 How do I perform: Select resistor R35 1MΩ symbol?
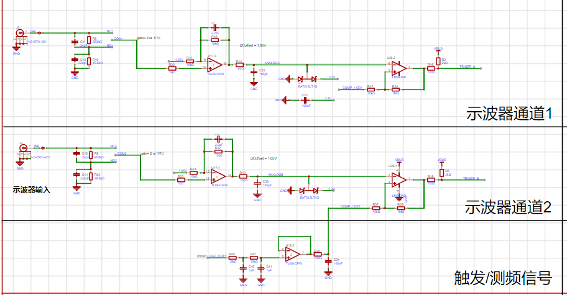400,208
